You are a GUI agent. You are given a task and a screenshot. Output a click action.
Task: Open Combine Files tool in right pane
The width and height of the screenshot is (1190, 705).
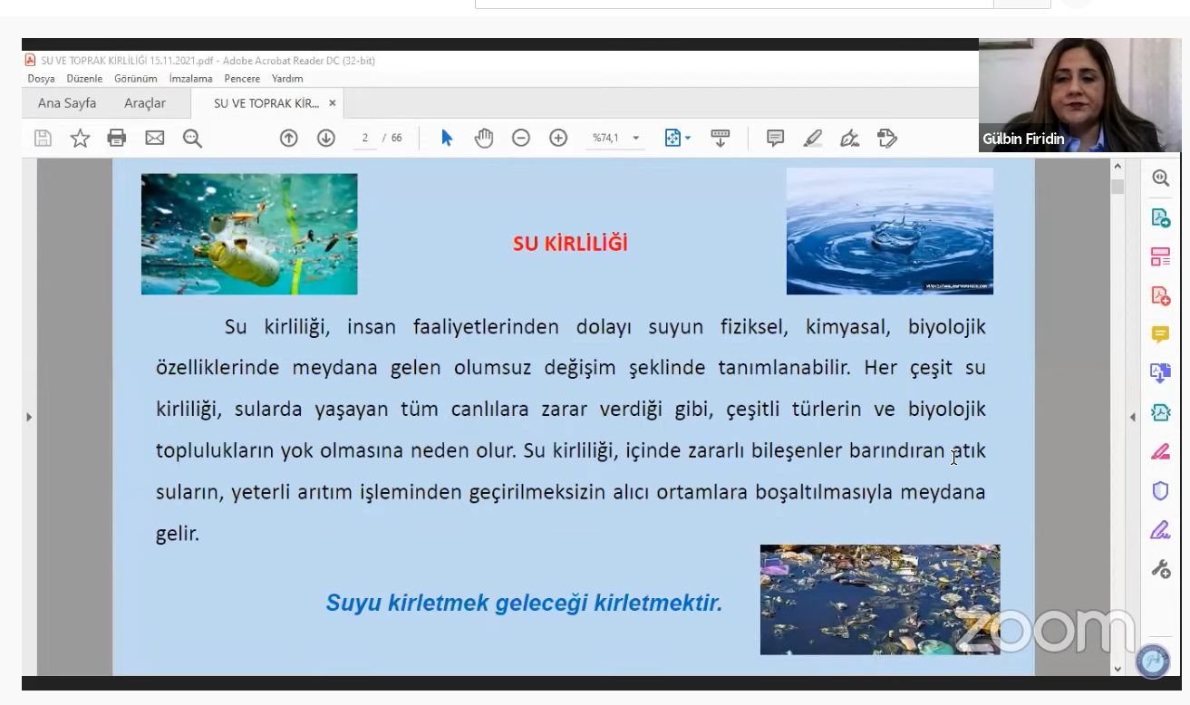tap(1160, 373)
